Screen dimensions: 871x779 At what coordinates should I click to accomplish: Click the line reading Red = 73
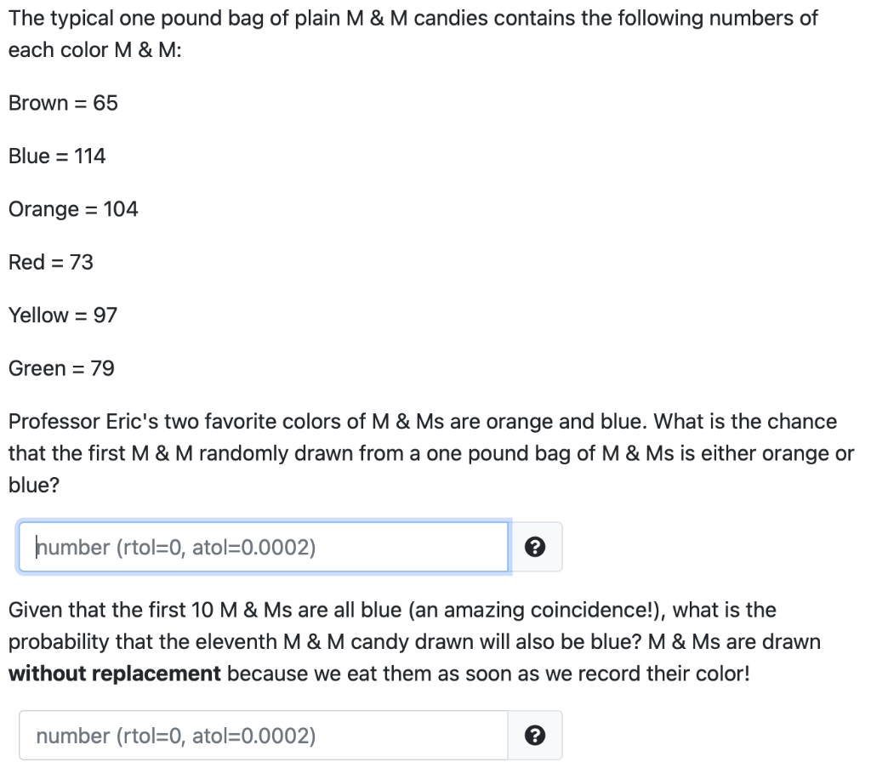click(x=51, y=262)
